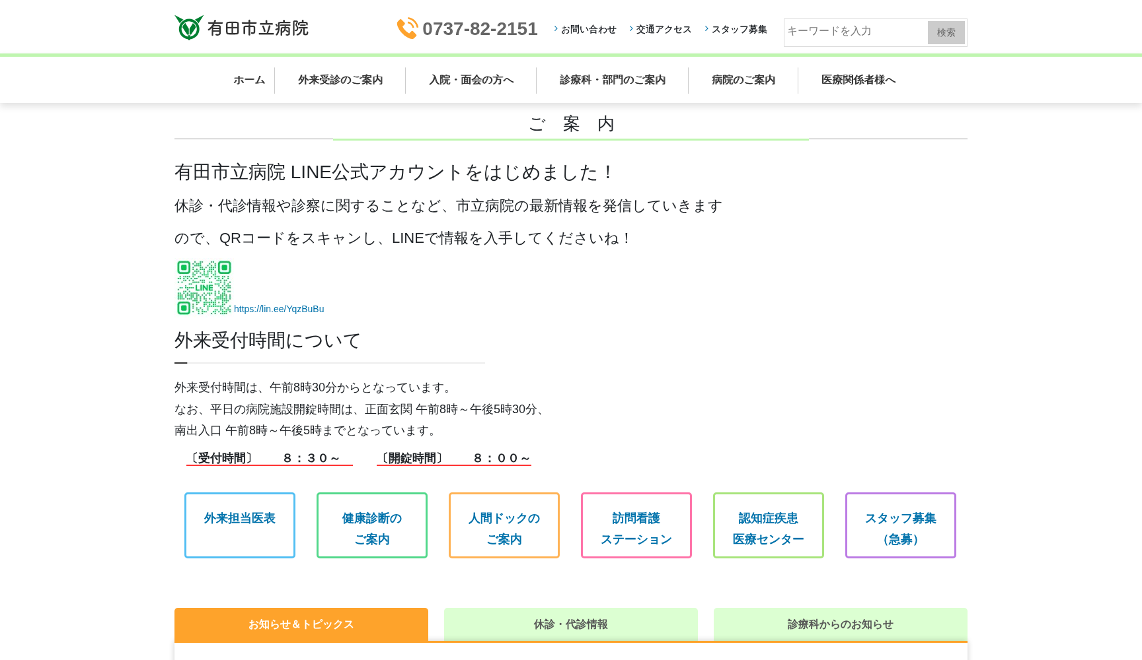Open the 交通アクセス link
The width and height of the screenshot is (1142, 660).
point(664,30)
